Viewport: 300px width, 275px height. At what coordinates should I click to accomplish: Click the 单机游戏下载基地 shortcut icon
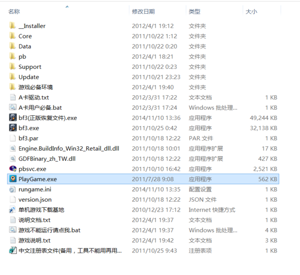pos(12,210)
